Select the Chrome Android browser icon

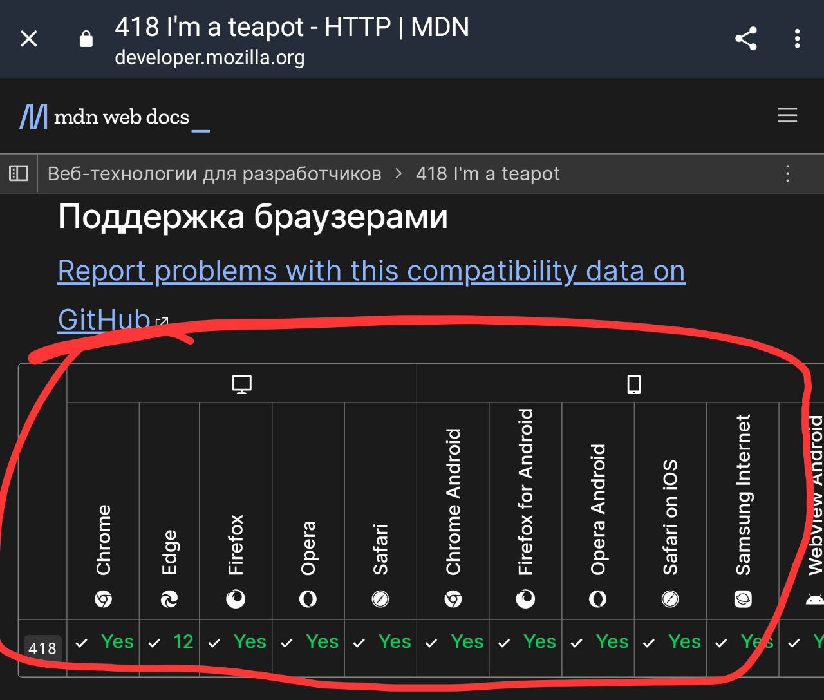point(453,600)
